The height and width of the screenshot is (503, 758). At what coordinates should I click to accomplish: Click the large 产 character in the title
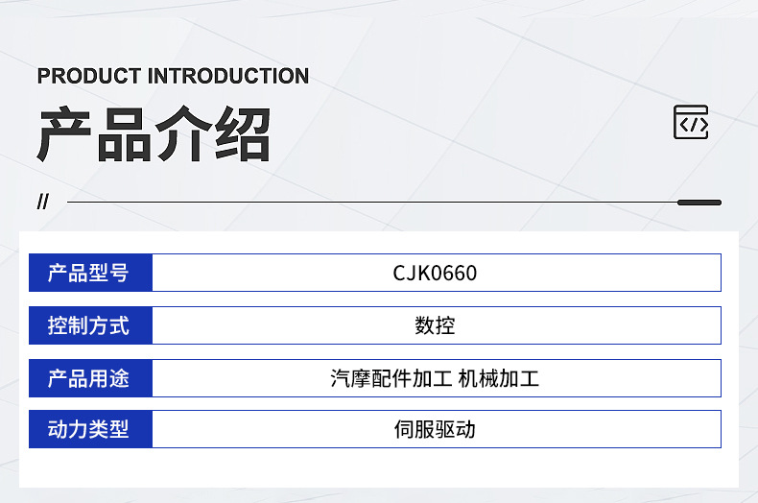tap(65, 135)
